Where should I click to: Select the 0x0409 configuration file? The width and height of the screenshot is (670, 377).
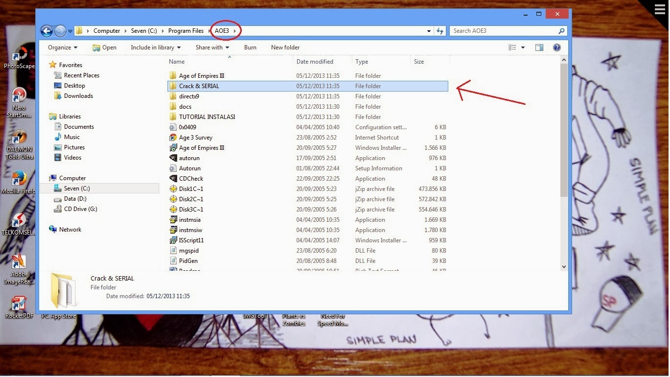tap(307, 127)
